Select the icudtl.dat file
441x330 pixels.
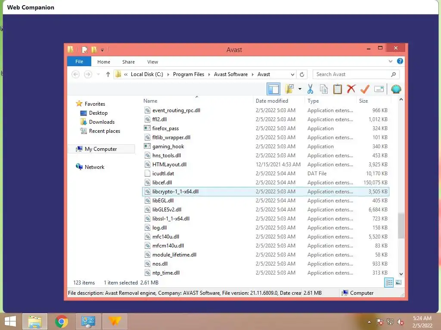point(265,174)
